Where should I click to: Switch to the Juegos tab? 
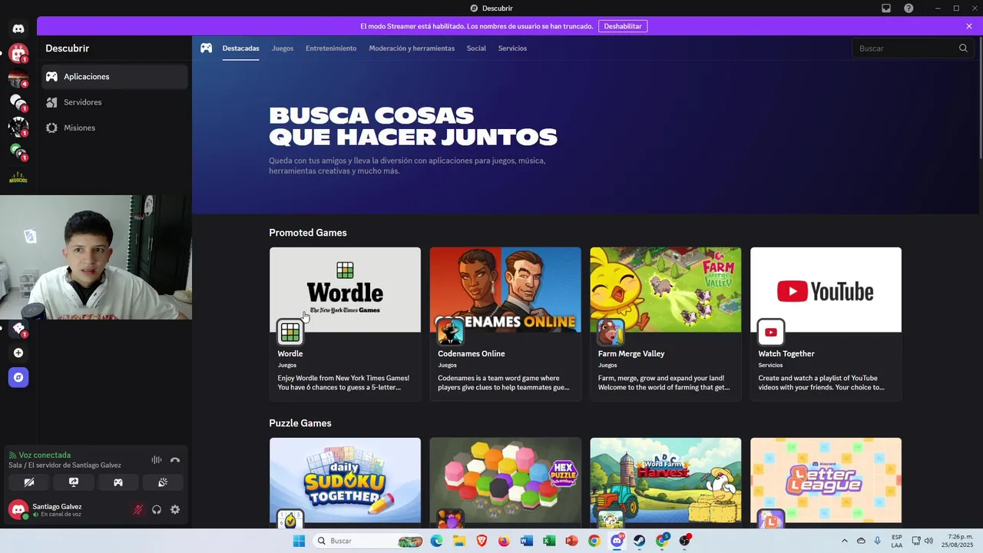(x=283, y=48)
